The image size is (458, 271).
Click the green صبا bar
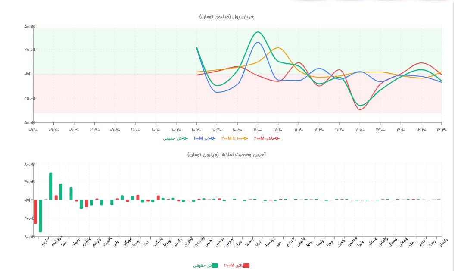click(61, 192)
